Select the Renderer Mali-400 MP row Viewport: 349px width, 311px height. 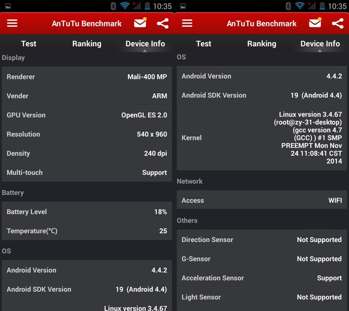[87, 77]
